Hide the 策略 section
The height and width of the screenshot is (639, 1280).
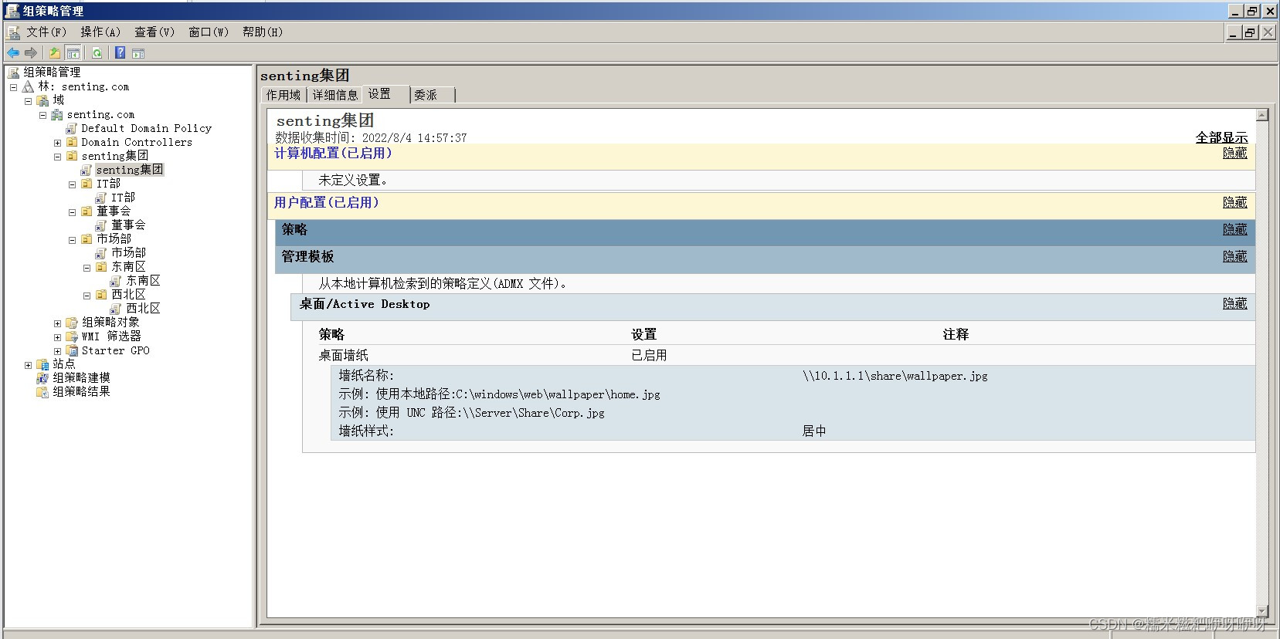point(1234,229)
